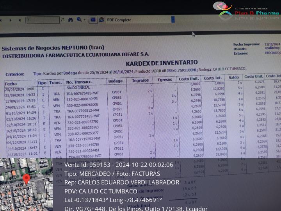Go to the next report page

tap(11, 20)
